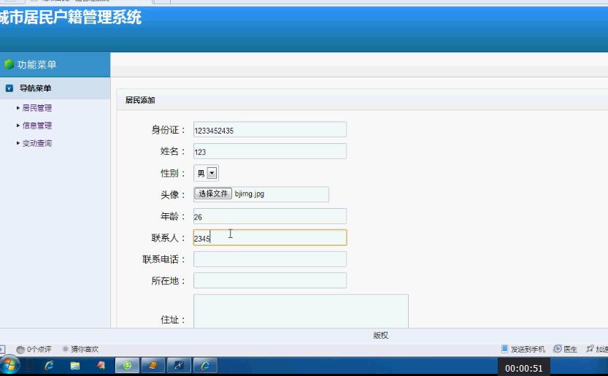The image size is (608, 376).
Task: Click into the 联系人 contact field
Action: pos(270,237)
